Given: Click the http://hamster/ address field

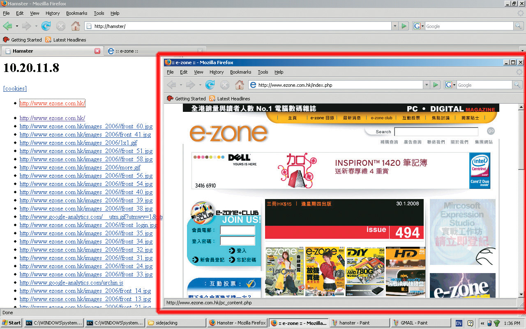Looking at the screenshot, I should click(238, 26).
